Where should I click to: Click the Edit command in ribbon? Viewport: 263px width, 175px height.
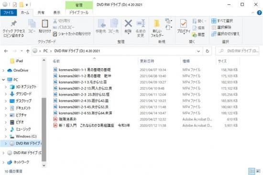(x=198, y=28)
